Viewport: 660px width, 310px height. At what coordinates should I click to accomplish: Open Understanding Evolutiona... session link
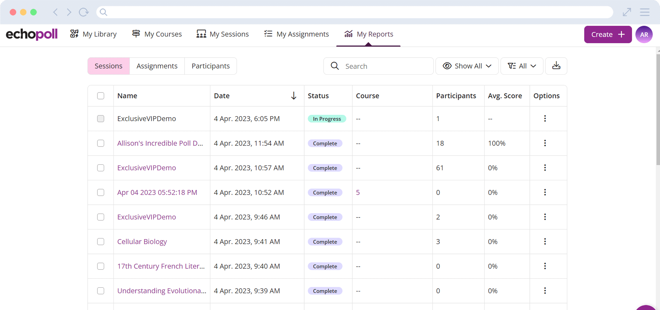click(162, 291)
